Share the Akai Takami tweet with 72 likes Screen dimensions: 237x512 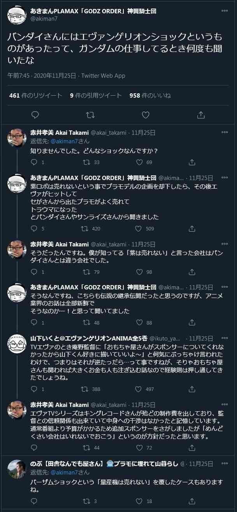coord(192,448)
